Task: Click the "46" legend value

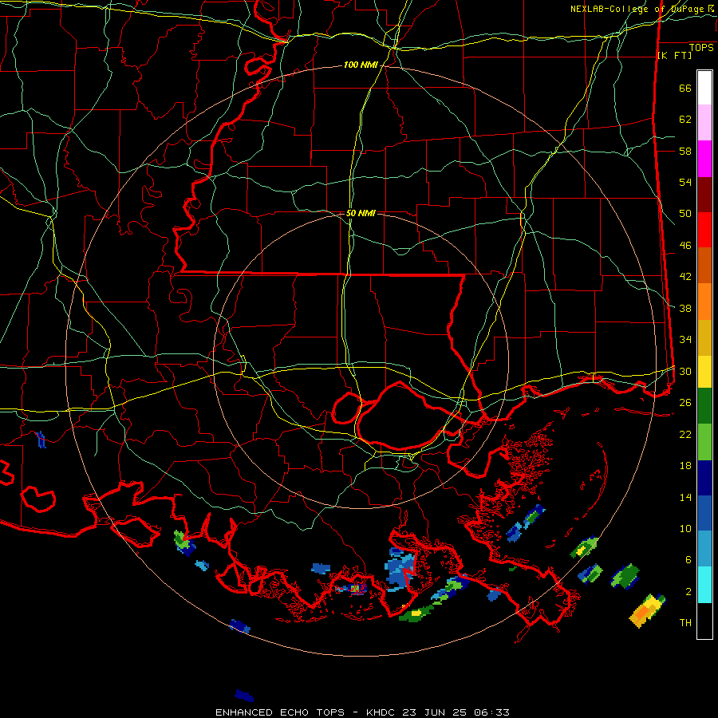Action: pos(685,246)
